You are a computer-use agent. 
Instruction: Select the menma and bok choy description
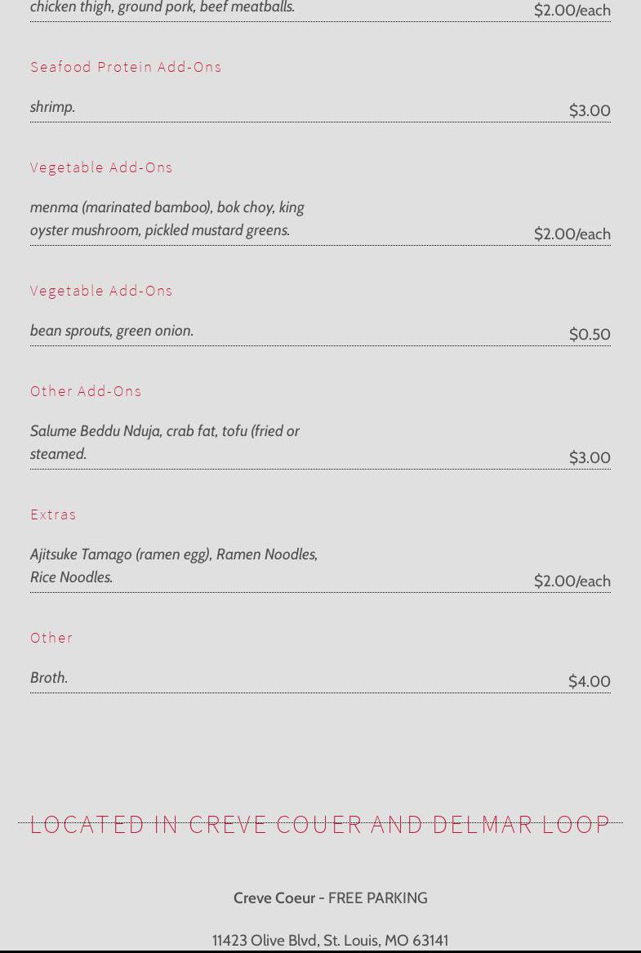[x=167, y=219]
